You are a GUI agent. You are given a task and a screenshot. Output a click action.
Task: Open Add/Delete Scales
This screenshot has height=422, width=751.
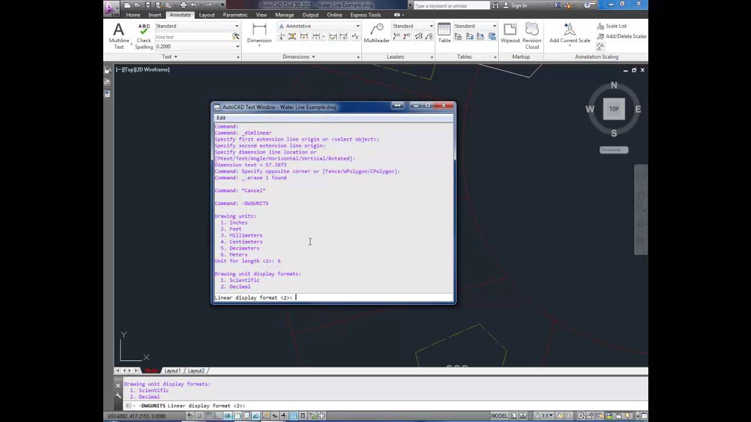621,36
